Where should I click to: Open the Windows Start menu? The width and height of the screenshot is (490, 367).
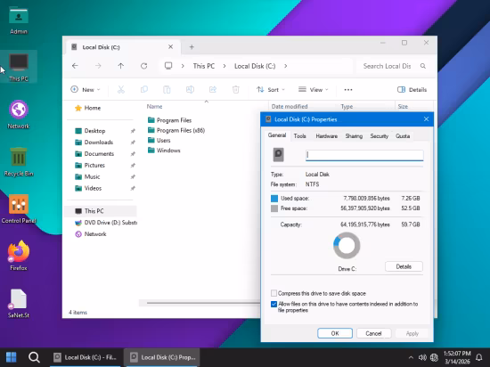tap(12, 357)
